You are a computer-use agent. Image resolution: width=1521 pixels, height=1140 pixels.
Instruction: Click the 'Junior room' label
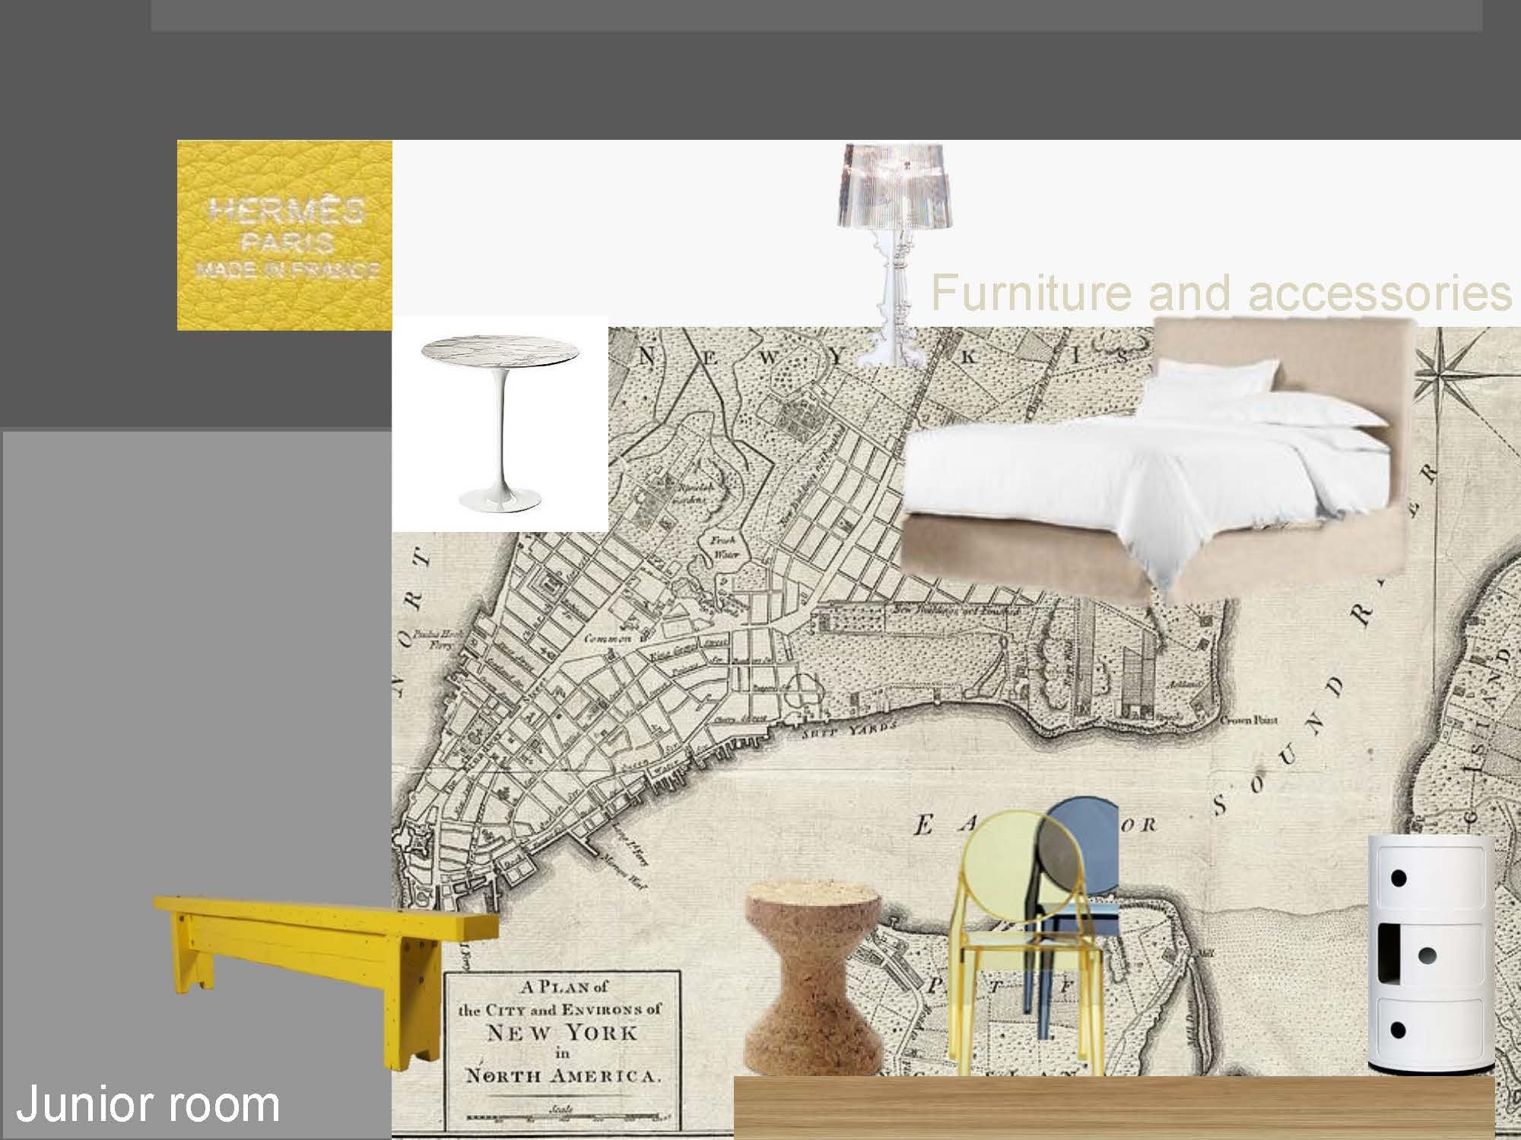[x=148, y=1104]
